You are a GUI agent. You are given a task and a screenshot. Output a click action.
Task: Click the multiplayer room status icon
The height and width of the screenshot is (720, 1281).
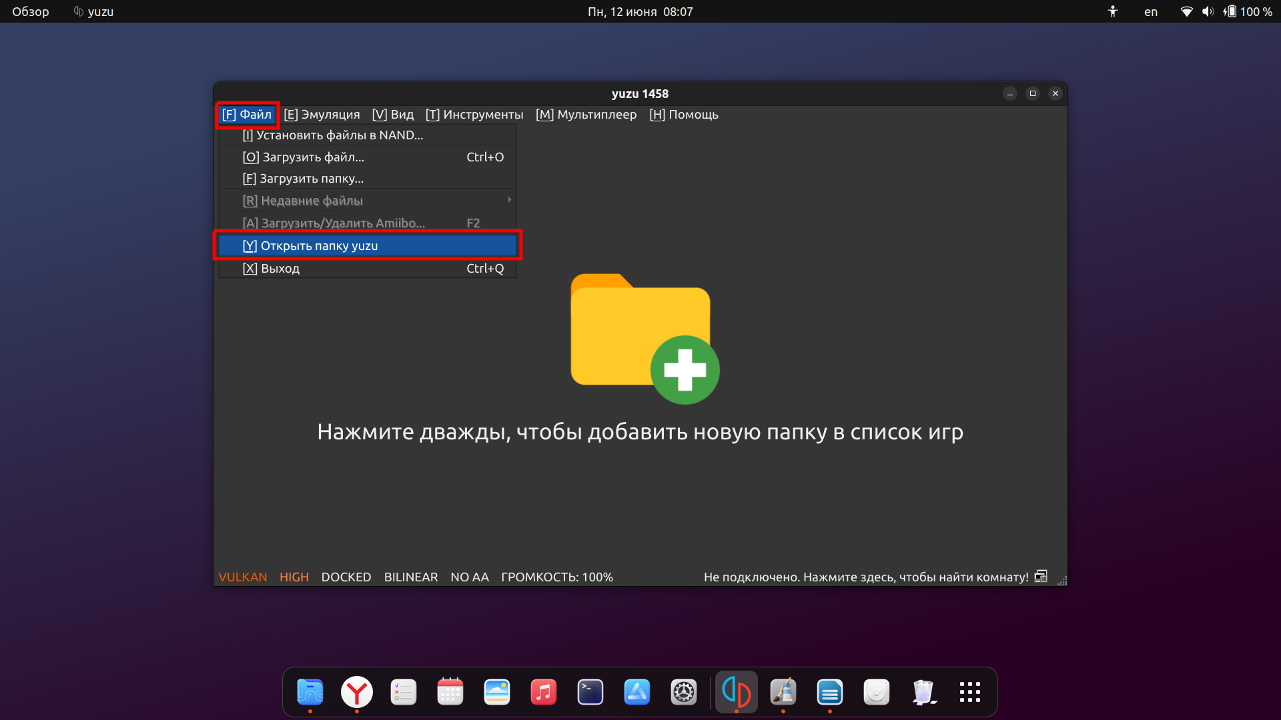pyautogui.click(x=1041, y=577)
